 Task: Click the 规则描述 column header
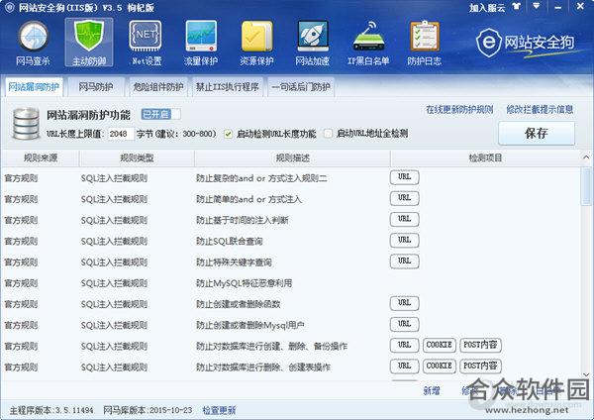292,157
